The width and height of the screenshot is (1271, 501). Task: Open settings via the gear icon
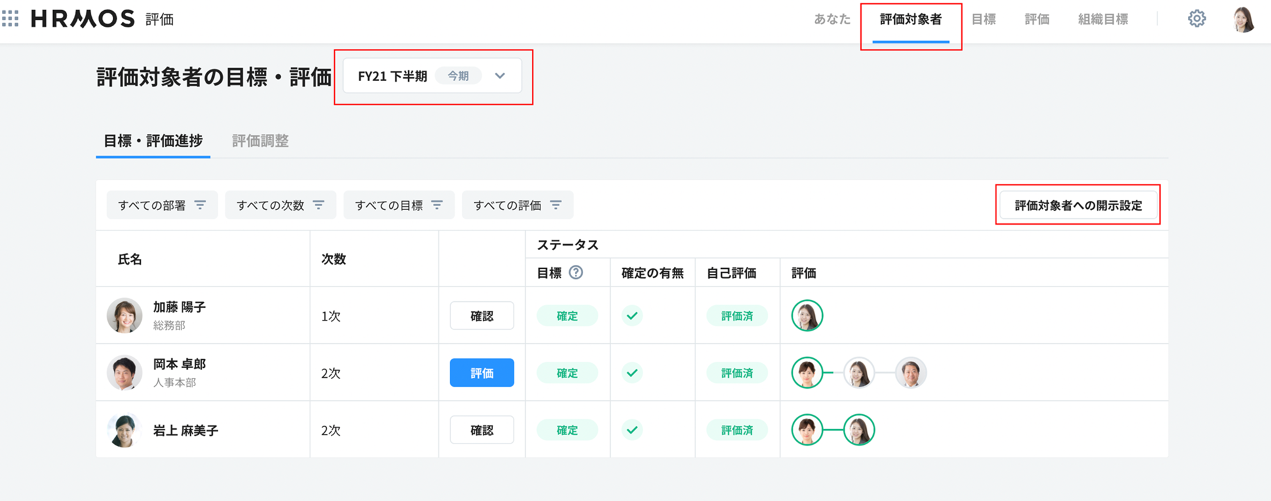[x=1196, y=19]
